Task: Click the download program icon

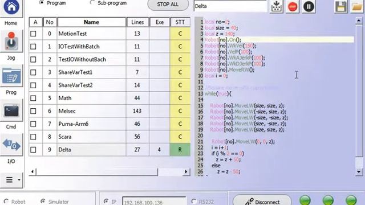Action: pyautogui.click(x=276, y=6)
